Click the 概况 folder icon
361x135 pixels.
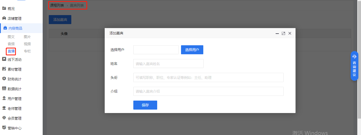(x=4, y=8)
